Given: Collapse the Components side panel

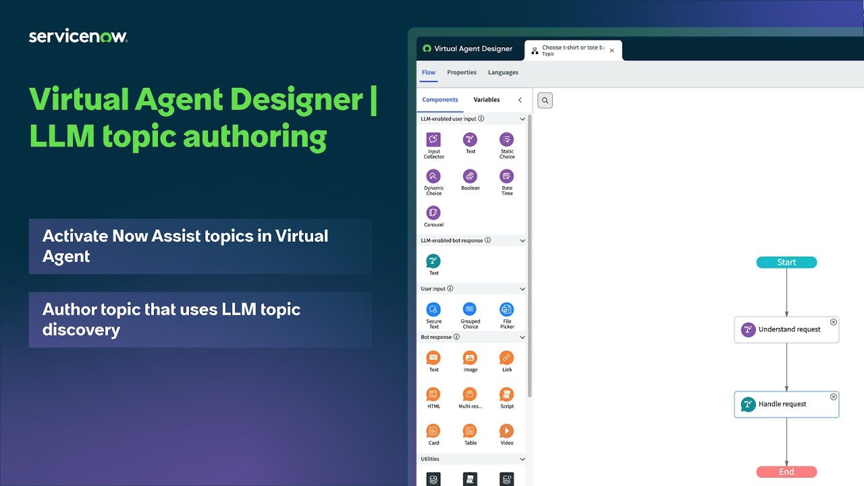Looking at the screenshot, I should click(x=520, y=99).
